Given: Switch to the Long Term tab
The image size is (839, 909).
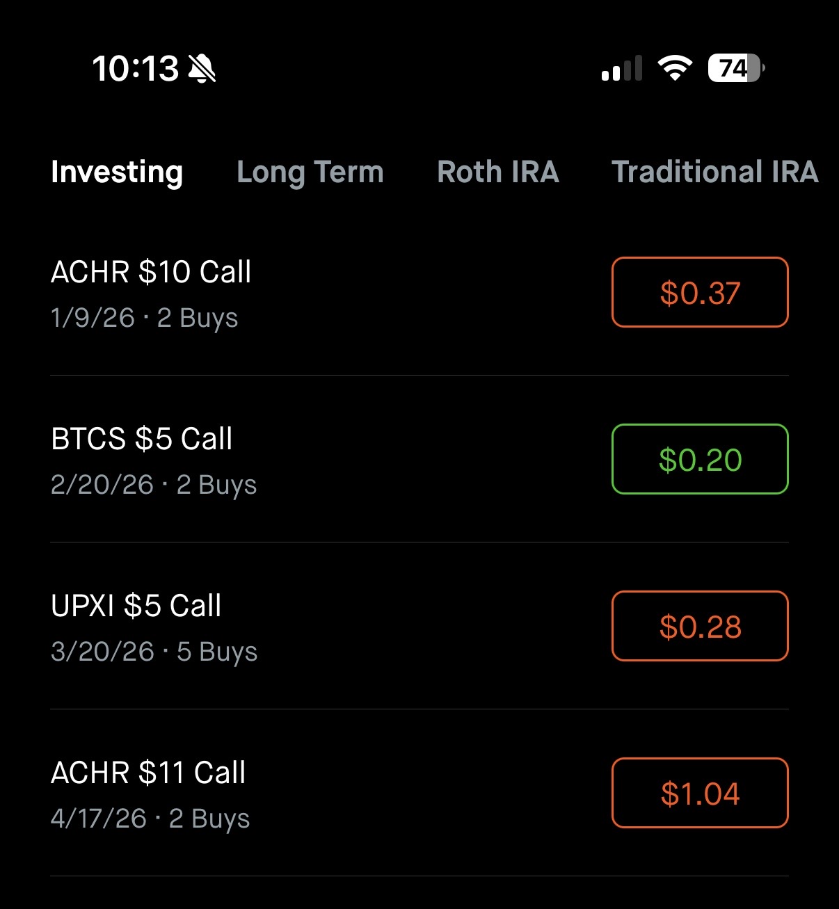Looking at the screenshot, I should click(310, 172).
